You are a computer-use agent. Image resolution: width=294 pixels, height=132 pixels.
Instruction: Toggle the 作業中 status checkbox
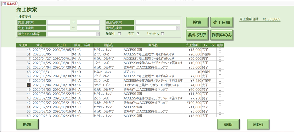[119, 34]
